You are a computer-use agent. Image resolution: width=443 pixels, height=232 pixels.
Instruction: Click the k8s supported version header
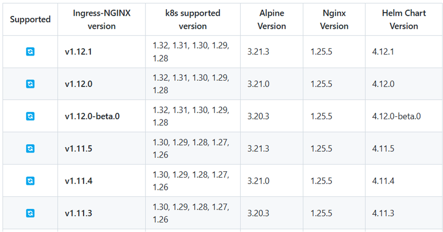coord(192,20)
